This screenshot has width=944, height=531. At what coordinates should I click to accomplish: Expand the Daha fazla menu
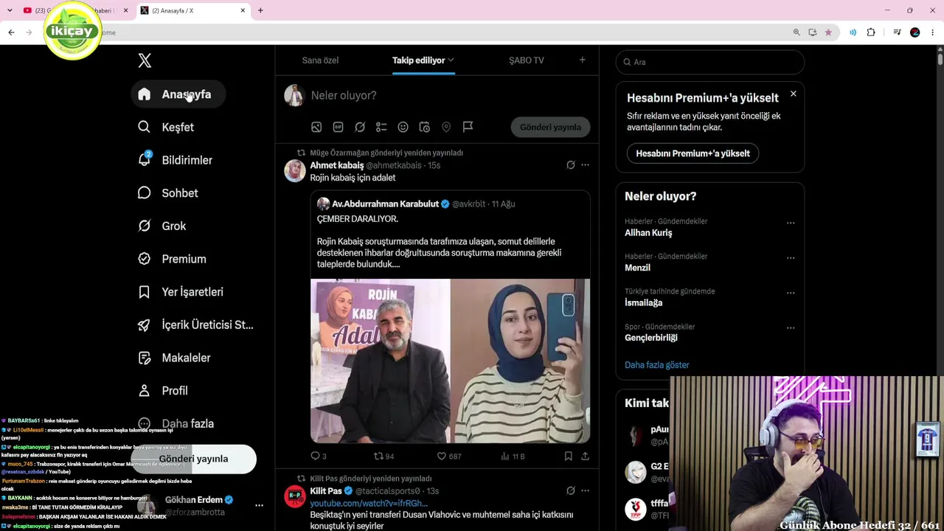pos(178,424)
